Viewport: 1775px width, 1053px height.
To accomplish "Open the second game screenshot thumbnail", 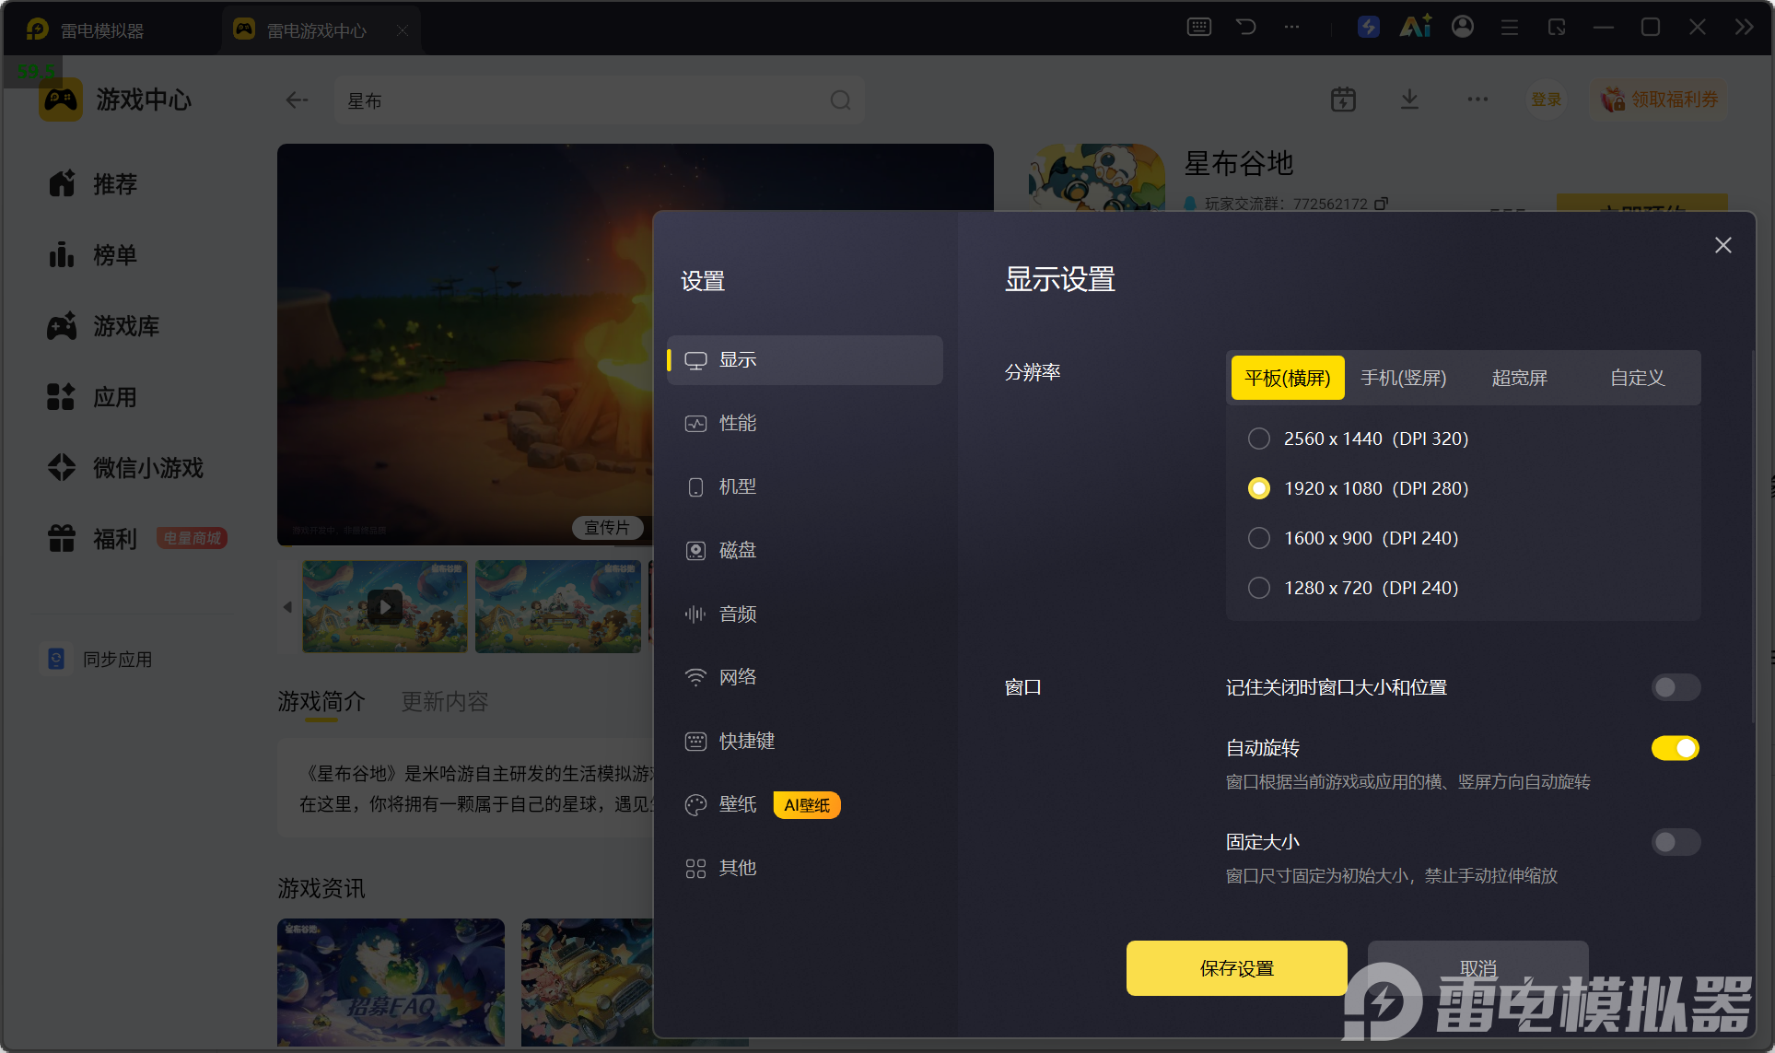I will [558, 607].
